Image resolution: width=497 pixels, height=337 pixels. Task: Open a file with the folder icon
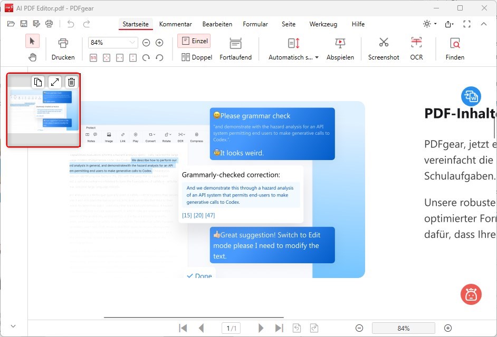11,24
